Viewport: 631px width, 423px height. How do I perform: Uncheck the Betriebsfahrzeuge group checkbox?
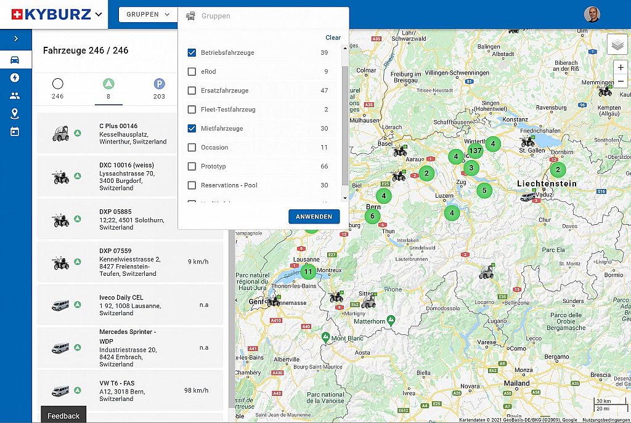192,53
